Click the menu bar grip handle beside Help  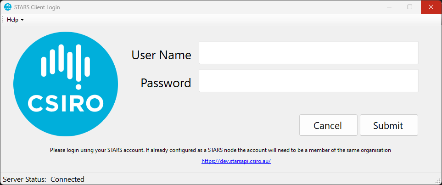click(3, 20)
